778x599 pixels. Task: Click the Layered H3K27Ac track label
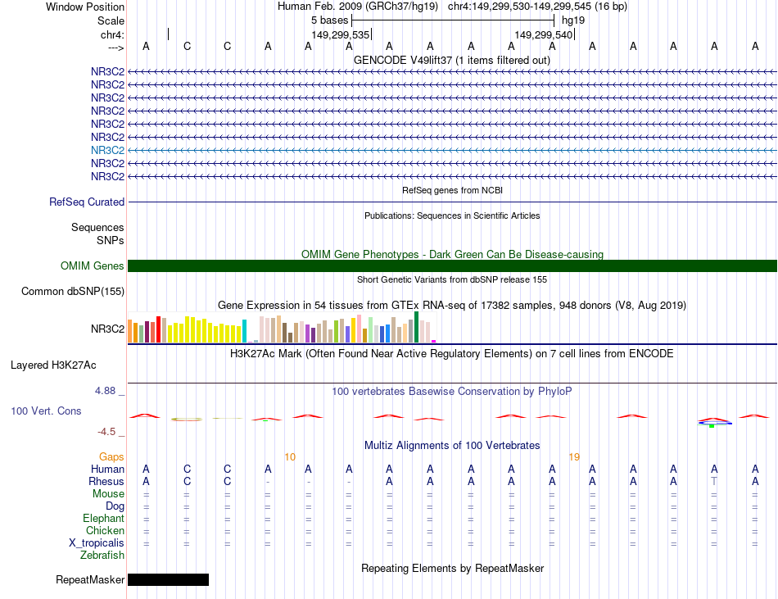pyautogui.click(x=53, y=365)
